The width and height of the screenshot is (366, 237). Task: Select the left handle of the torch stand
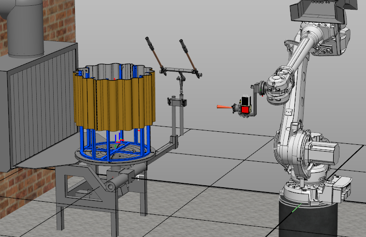coord(155,53)
